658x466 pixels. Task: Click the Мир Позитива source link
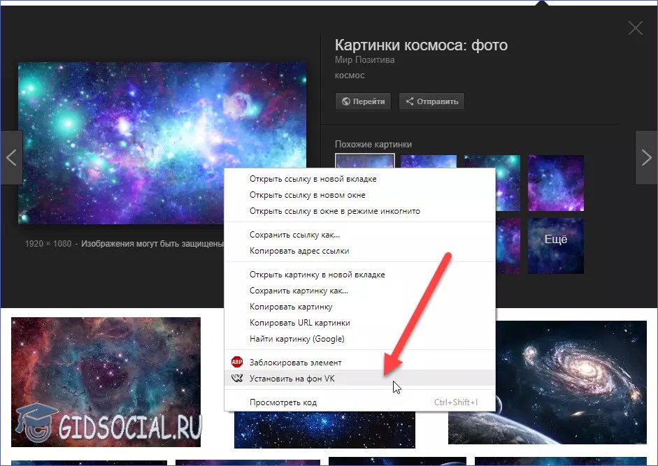tap(364, 60)
